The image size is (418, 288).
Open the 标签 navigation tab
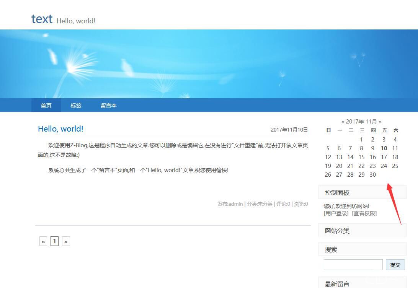tap(76, 106)
